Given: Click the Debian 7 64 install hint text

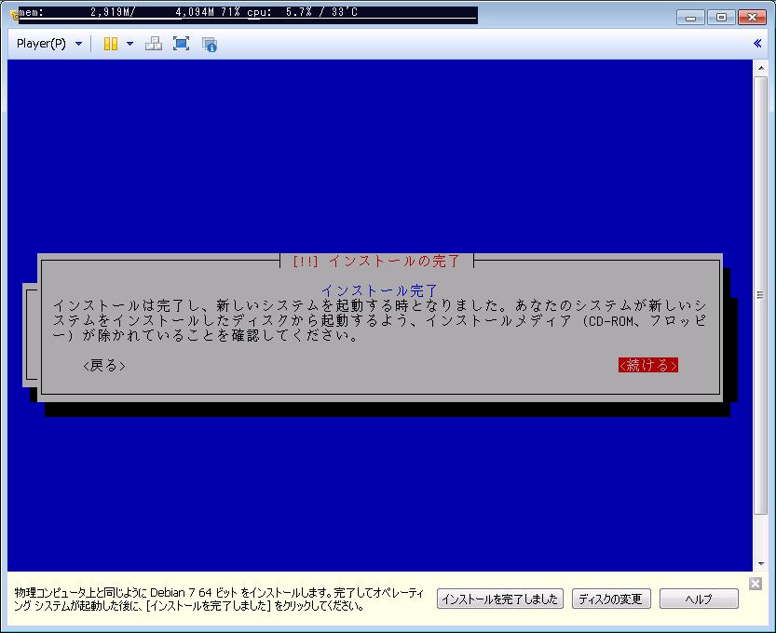Looking at the screenshot, I should point(219,599).
